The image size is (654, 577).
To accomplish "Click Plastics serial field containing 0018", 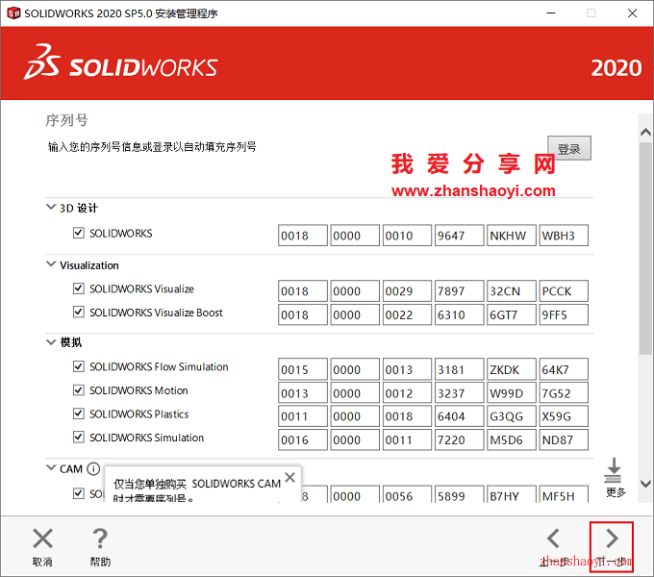I will pos(407,416).
